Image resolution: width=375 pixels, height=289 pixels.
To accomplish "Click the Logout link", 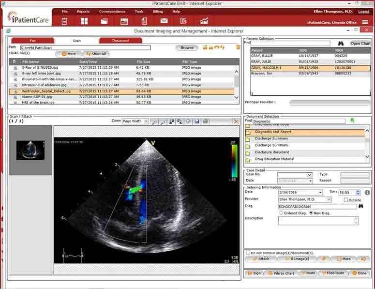I will point(363,12).
